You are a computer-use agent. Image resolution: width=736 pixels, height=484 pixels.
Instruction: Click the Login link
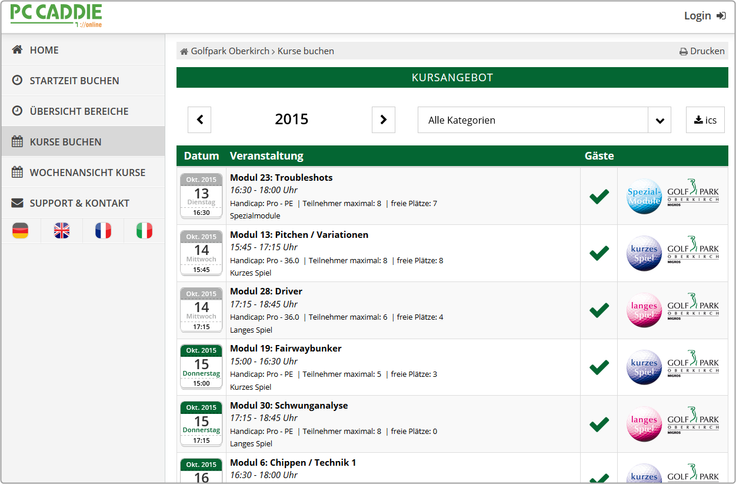click(705, 16)
